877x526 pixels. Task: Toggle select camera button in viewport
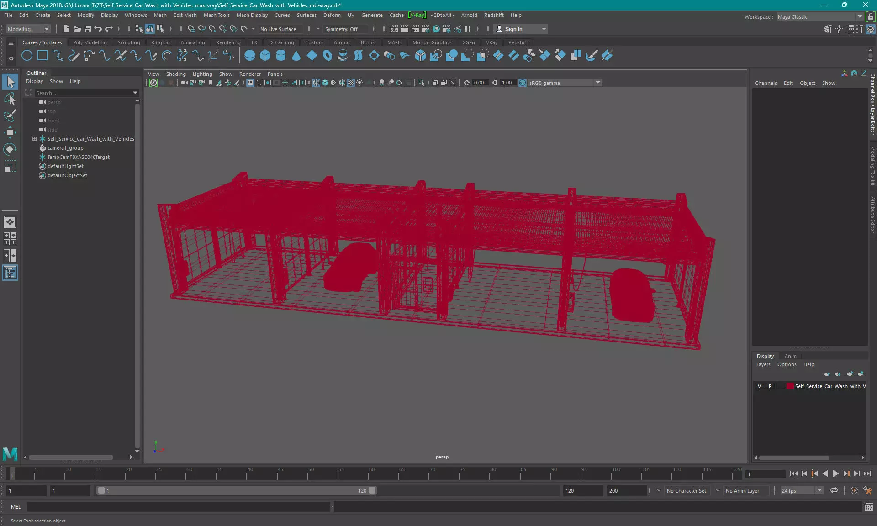[184, 83]
